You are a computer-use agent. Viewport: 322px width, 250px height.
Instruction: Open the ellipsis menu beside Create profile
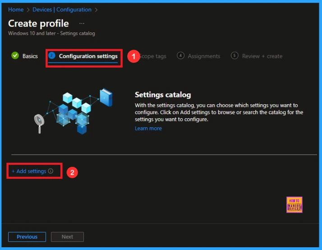pyautogui.click(x=82, y=23)
